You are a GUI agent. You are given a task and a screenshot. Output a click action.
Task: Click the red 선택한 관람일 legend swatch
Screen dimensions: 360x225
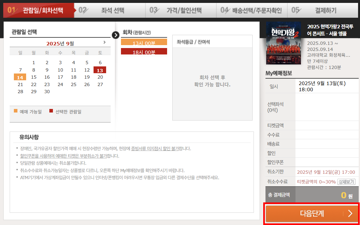(51, 111)
